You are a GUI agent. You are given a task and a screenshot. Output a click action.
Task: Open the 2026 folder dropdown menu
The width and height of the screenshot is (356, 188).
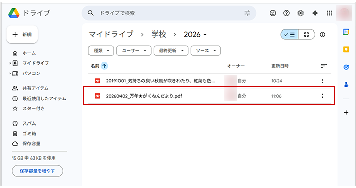coord(195,35)
